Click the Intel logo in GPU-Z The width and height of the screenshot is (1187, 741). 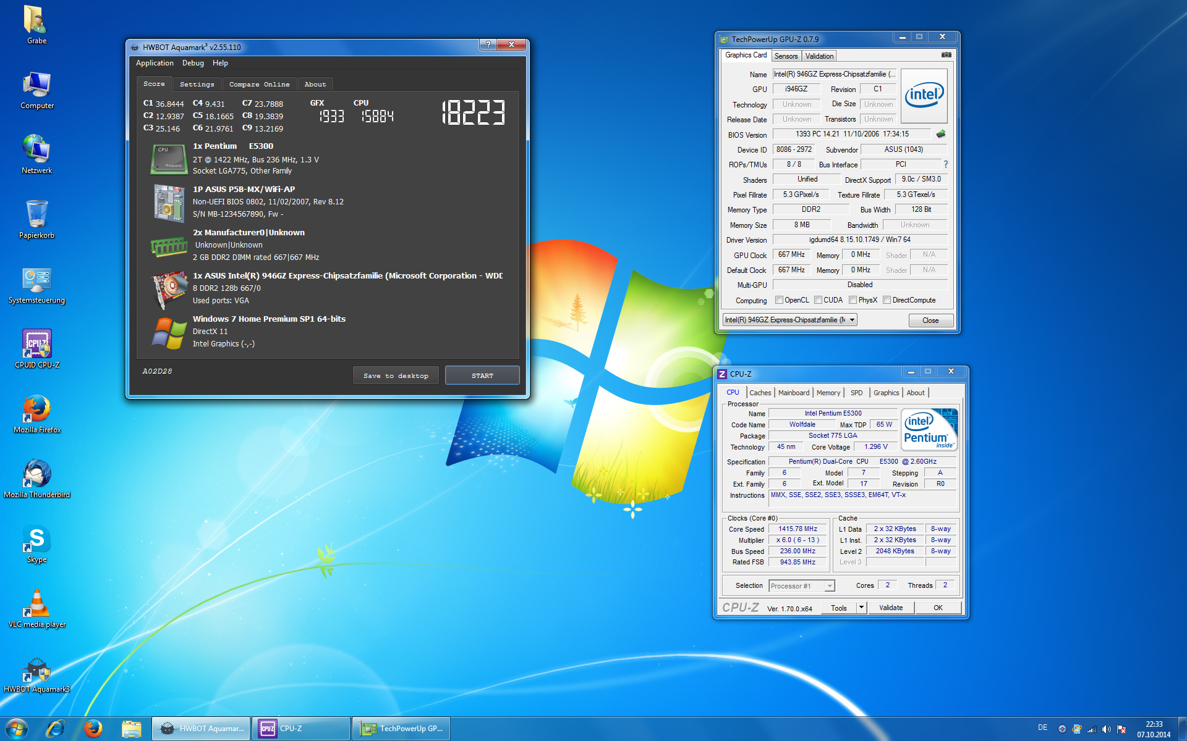coord(924,95)
